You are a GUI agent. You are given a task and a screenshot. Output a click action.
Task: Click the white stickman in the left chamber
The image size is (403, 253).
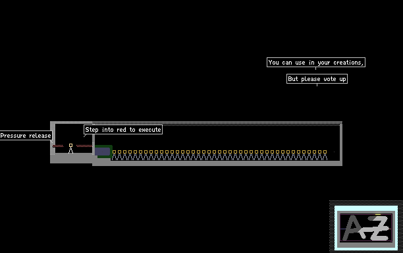point(70,149)
